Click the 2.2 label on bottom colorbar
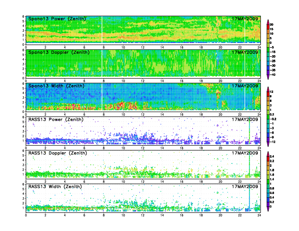This screenshot has height=231, width=299. (272, 161)
